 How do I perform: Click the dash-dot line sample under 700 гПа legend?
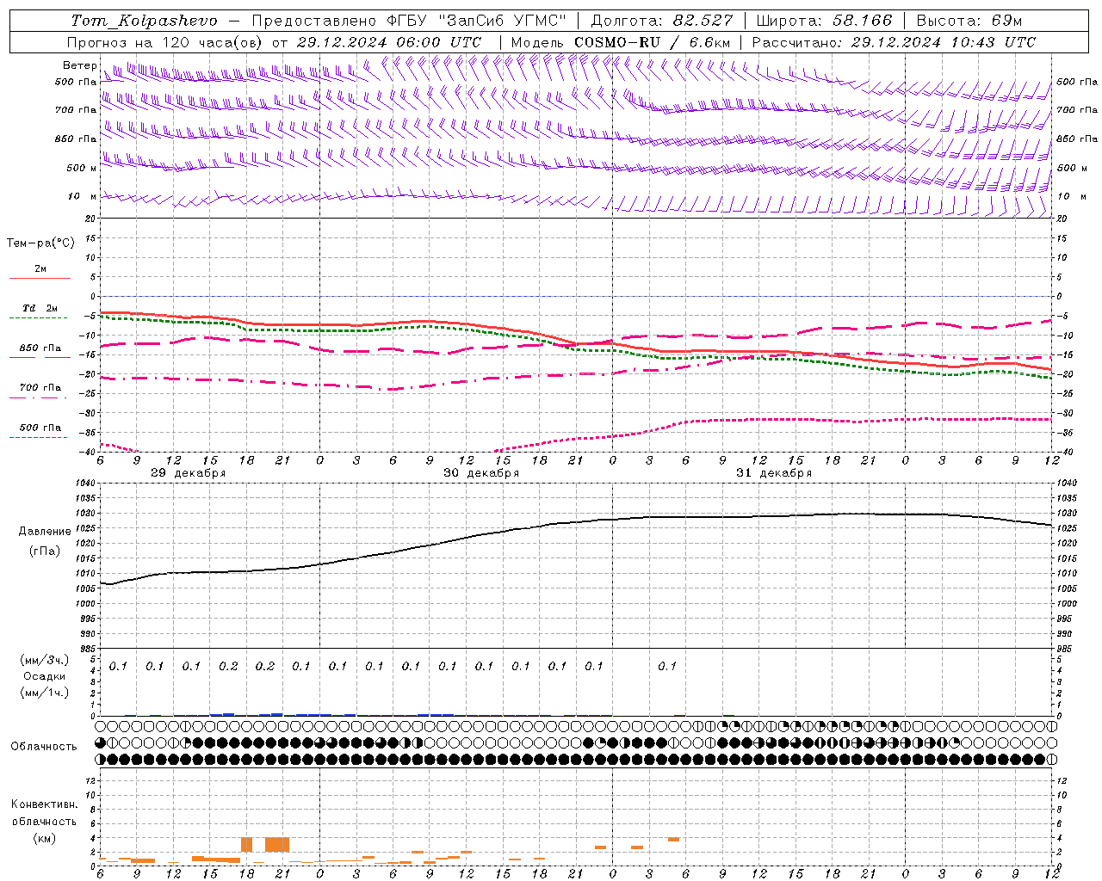click(38, 397)
